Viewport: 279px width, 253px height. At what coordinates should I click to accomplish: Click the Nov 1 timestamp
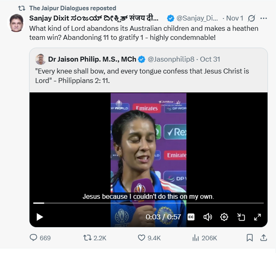point(235,18)
